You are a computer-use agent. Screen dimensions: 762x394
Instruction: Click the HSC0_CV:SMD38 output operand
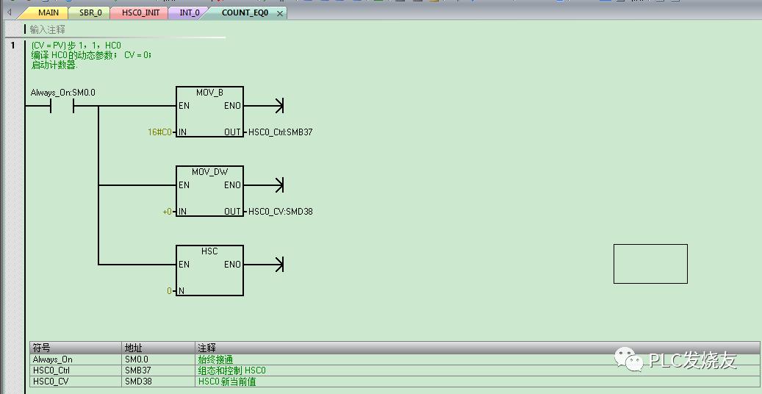(281, 212)
